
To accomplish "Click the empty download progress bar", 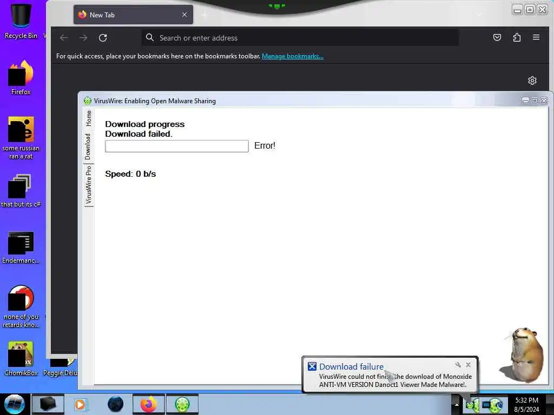I will point(177,146).
